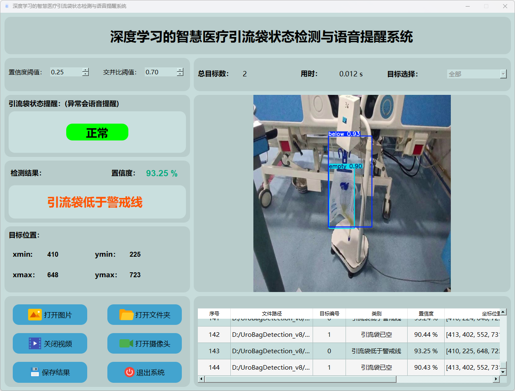Click the red power icon on 退出系统
This screenshot has height=391, width=515.
pos(129,372)
